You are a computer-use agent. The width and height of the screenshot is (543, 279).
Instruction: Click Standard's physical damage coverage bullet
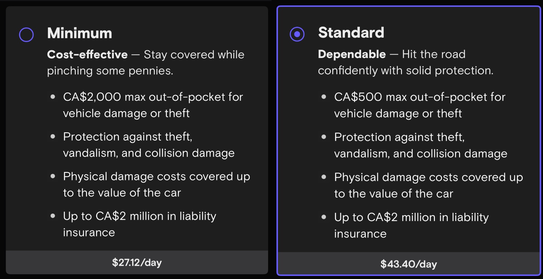(428, 185)
